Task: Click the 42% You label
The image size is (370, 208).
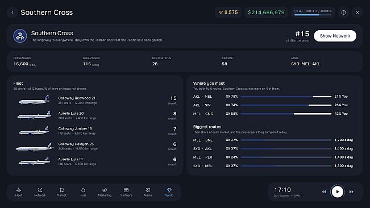Action: 341,114
